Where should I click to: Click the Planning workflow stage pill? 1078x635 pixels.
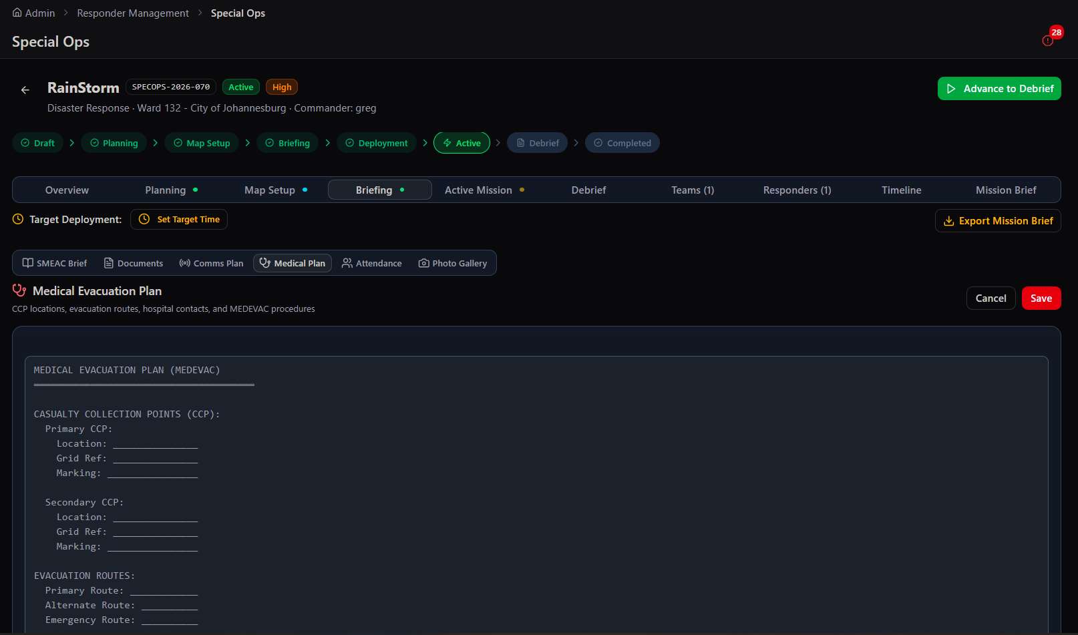tap(114, 143)
